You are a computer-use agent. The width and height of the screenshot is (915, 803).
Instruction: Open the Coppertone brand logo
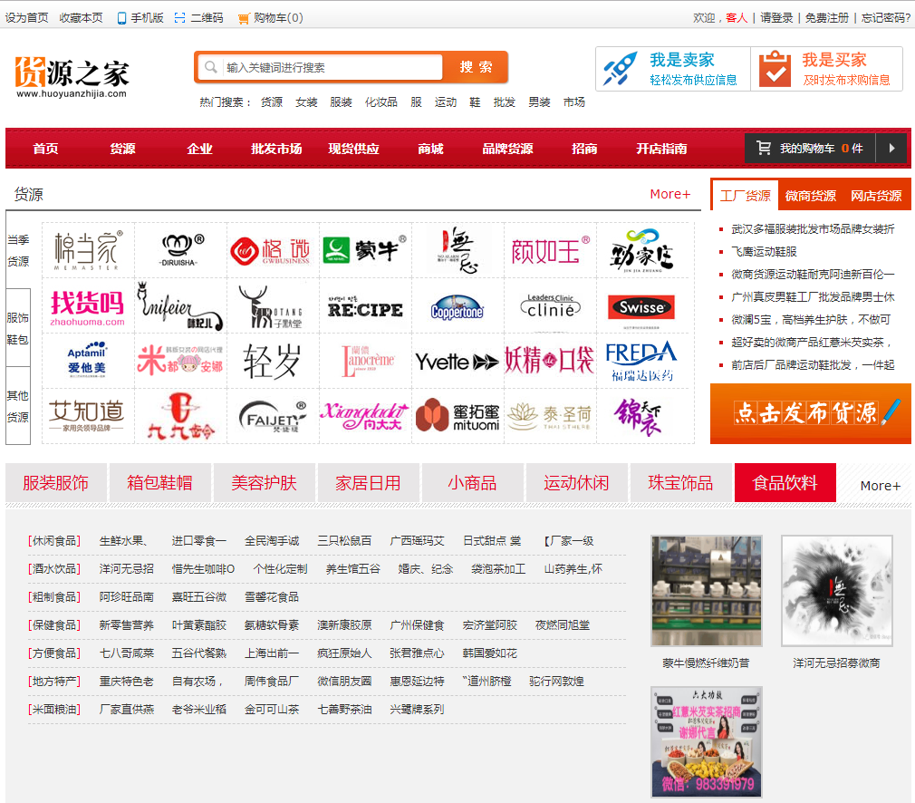(457, 306)
